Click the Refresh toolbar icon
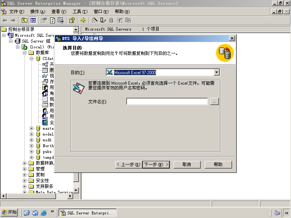291x218 pixels. pos(52,20)
